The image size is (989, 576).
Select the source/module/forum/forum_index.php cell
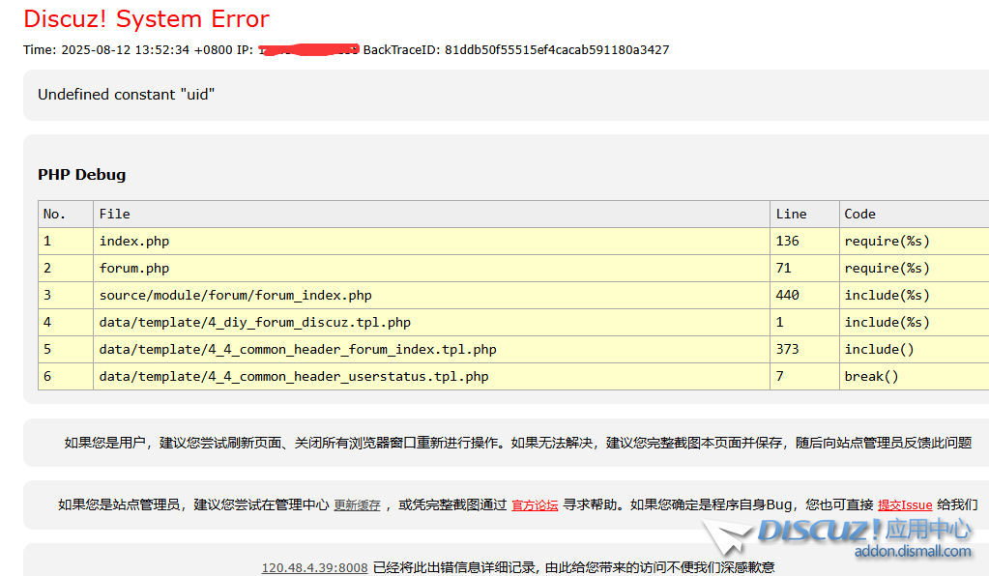(235, 295)
